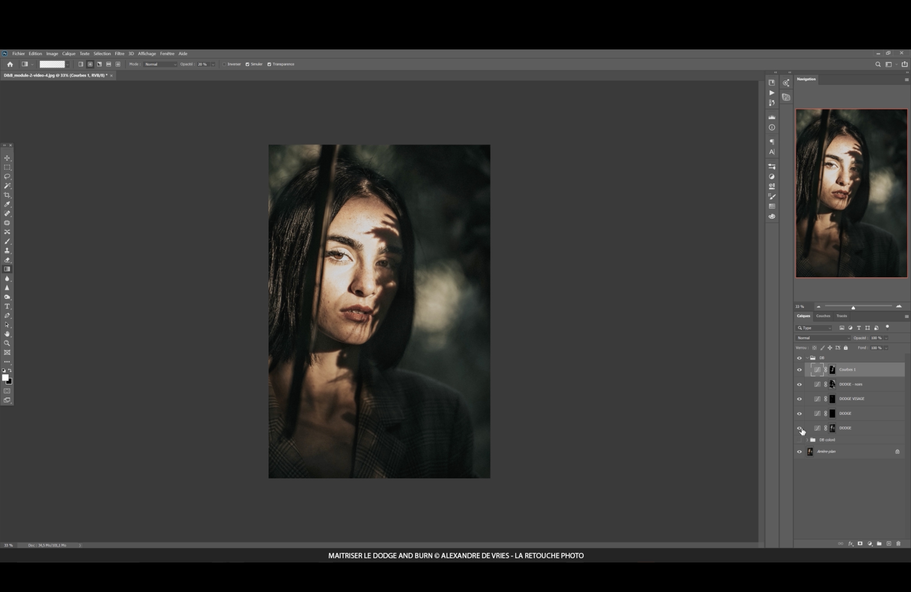The image size is (911, 592).
Task: Expand the DB coloré group
Action: (x=807, y=440)
